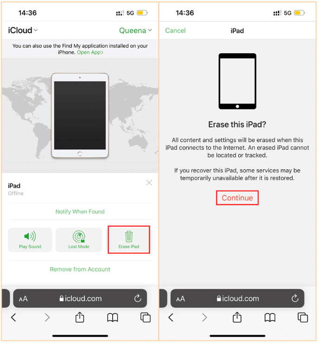Expand the iCloud dropdown menu
This screenshot has width=318, height=343.
pos(23,30)
